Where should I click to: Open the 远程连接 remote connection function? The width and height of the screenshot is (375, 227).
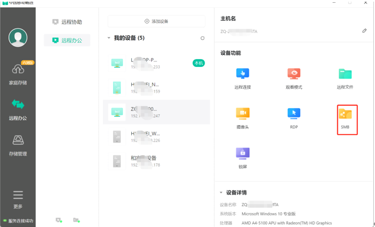242,75
